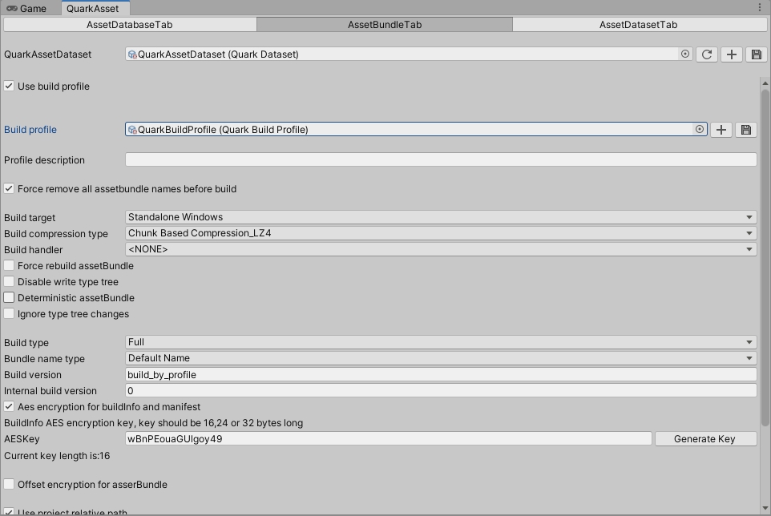The width and height of the screenshot is (771, 516).
Task: Click the vertical scrollbar thumb
Action: [x=765, y=258]
